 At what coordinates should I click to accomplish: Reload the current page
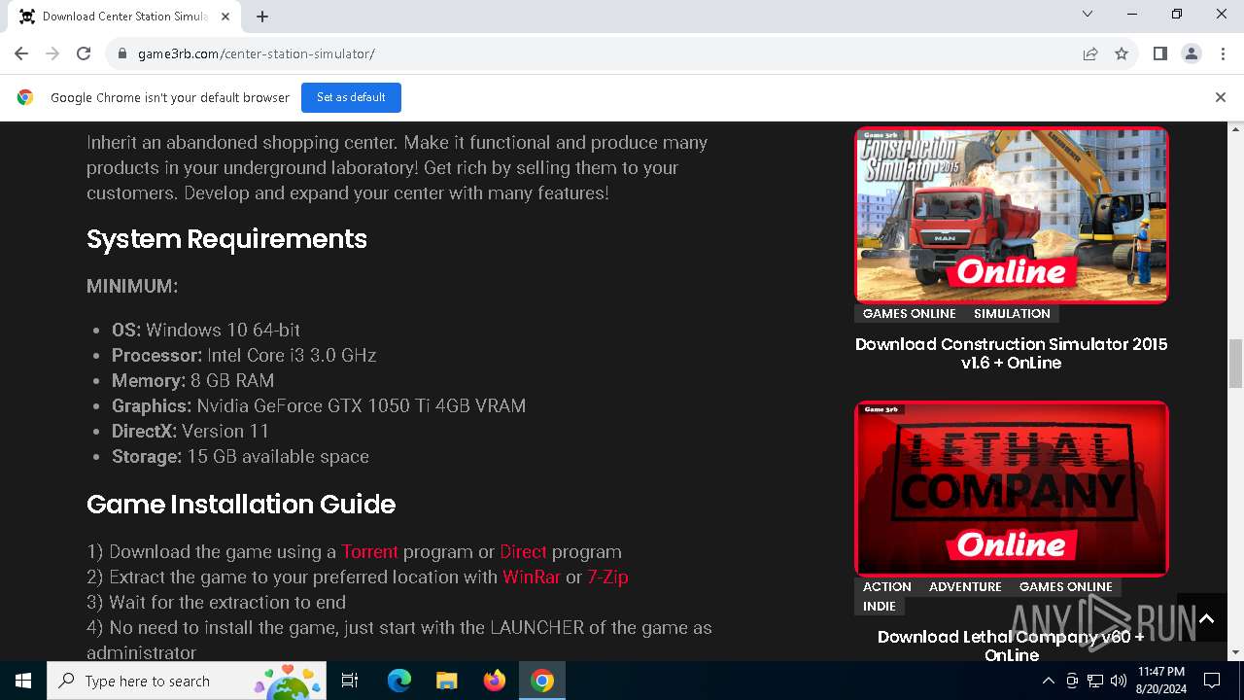pos(84,53)
